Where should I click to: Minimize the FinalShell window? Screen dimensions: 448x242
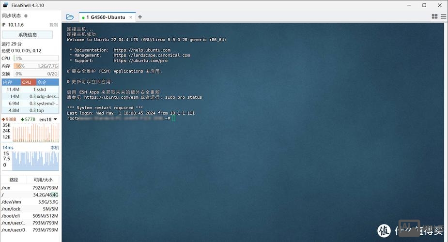(409, 5)
